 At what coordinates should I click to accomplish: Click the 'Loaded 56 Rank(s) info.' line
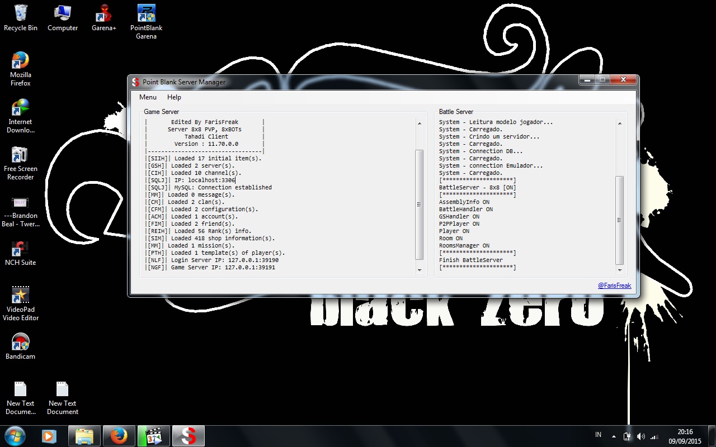point(213,231)
